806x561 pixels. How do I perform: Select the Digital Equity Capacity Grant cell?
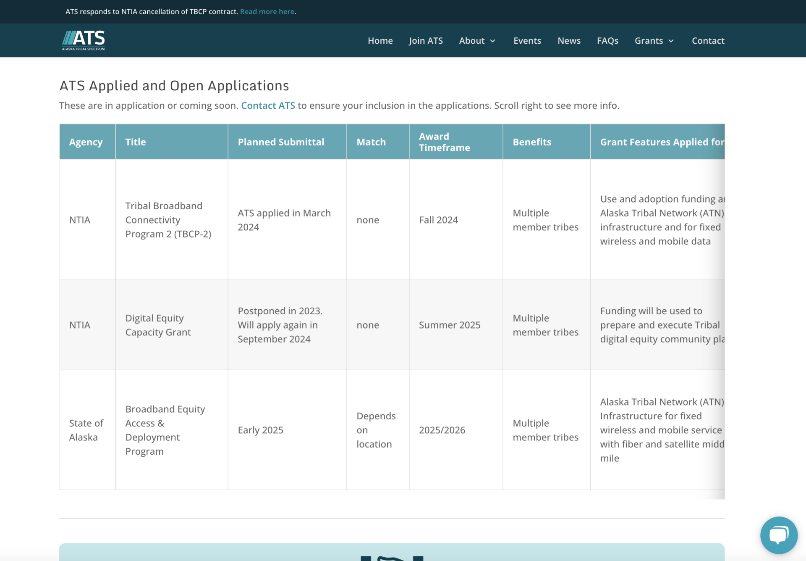tap(158, 325)
